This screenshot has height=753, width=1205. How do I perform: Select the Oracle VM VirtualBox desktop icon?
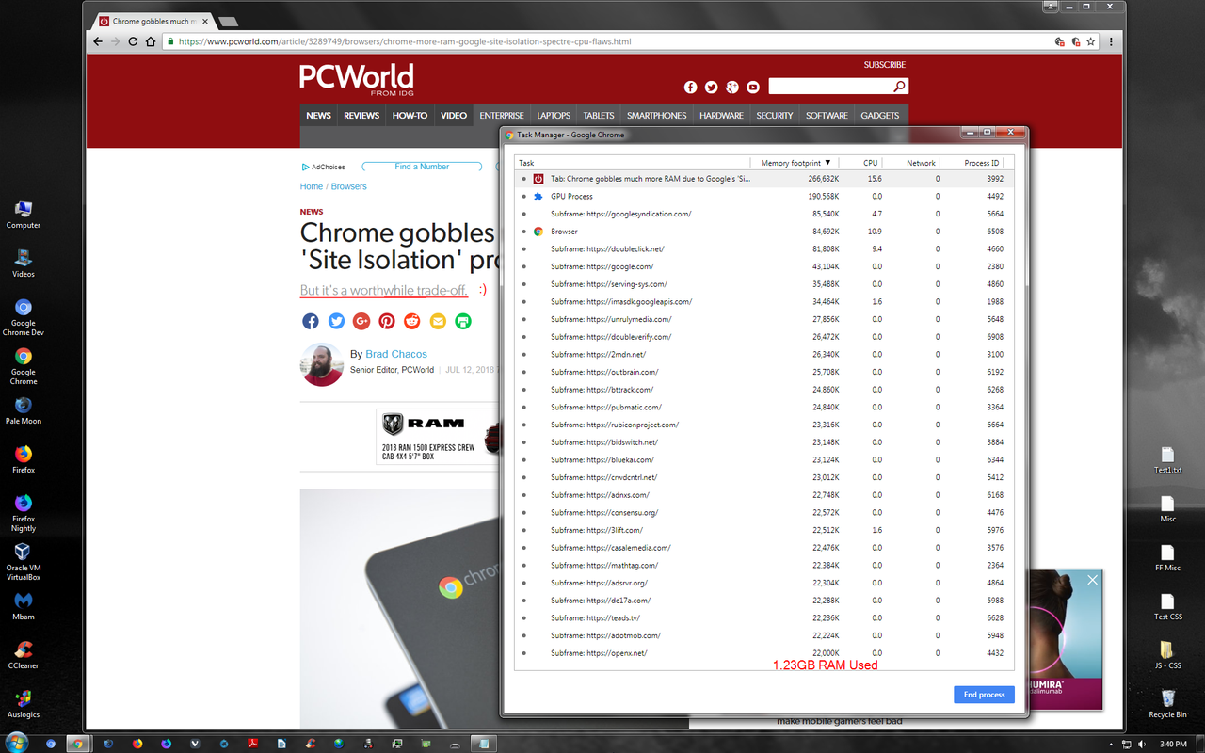24,562
